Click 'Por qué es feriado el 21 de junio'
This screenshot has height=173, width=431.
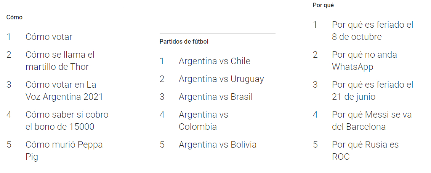(x=372, y=91)
